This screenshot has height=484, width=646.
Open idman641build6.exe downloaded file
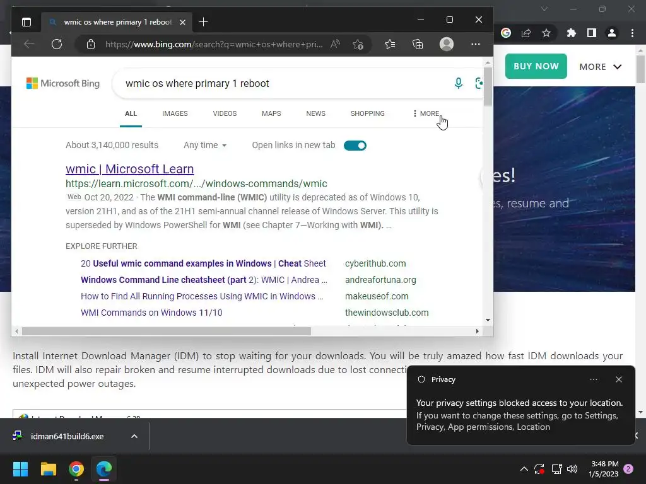tap(67, 436)
